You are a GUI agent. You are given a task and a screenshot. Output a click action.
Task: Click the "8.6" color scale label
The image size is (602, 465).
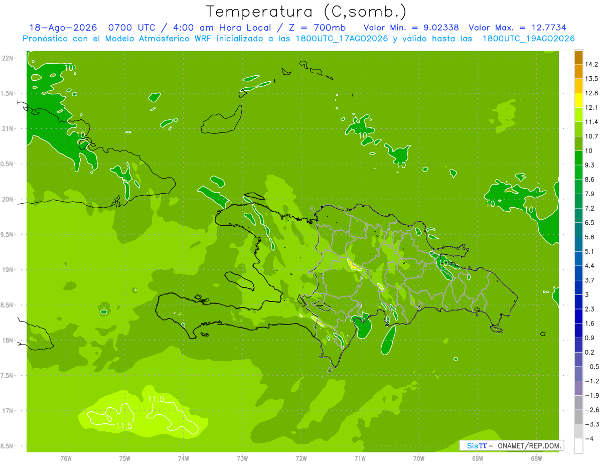tap(590, 179)
